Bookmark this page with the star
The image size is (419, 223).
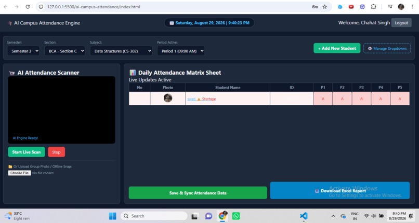coord(325,7)
